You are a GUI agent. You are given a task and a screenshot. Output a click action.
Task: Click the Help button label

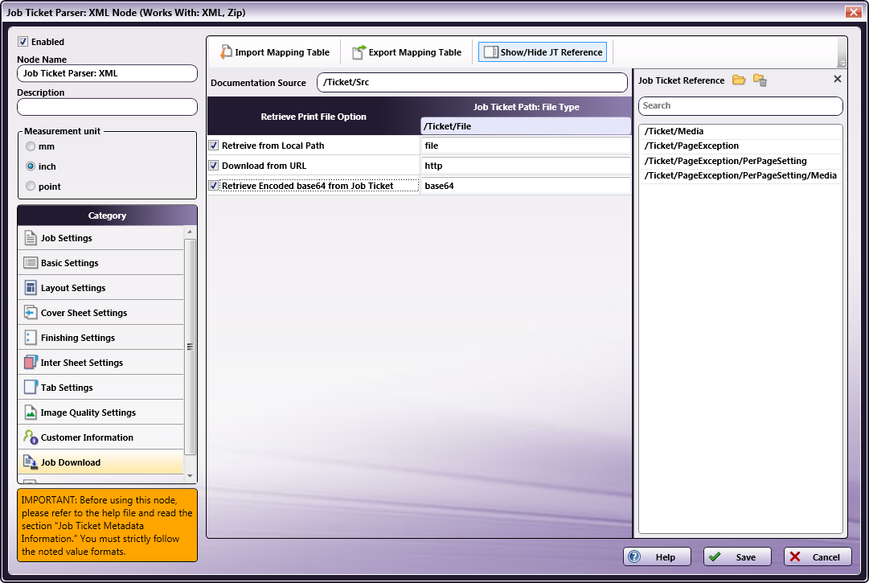665,557
